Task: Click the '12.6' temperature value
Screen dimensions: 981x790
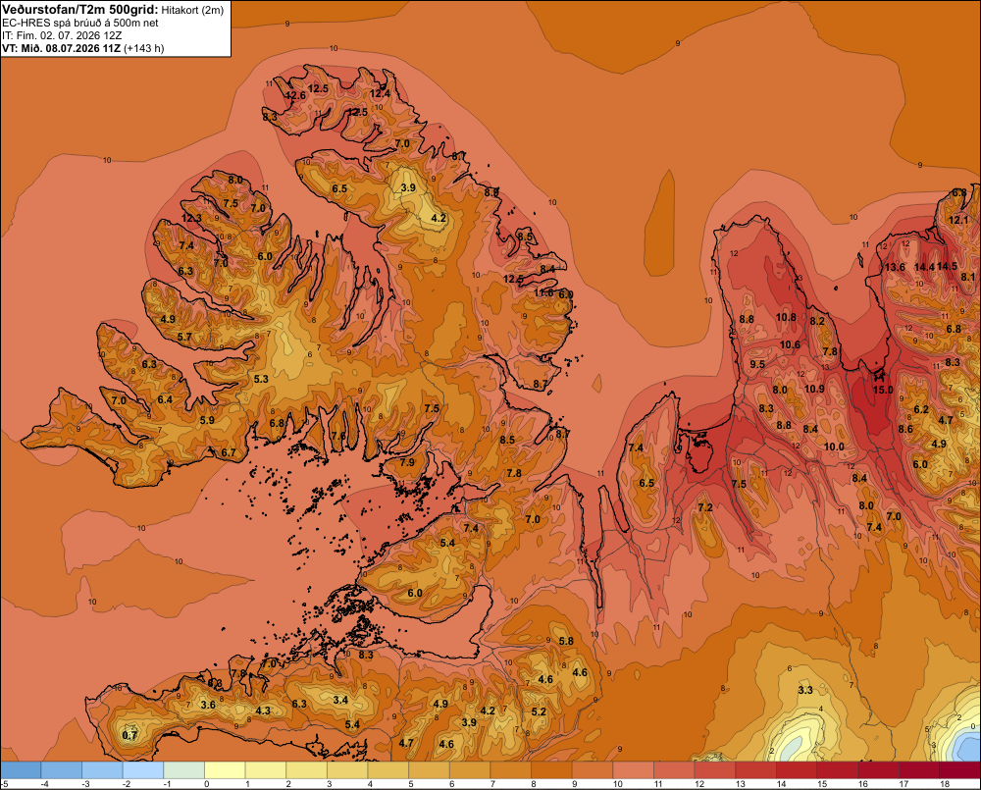Action: (296, 95)
